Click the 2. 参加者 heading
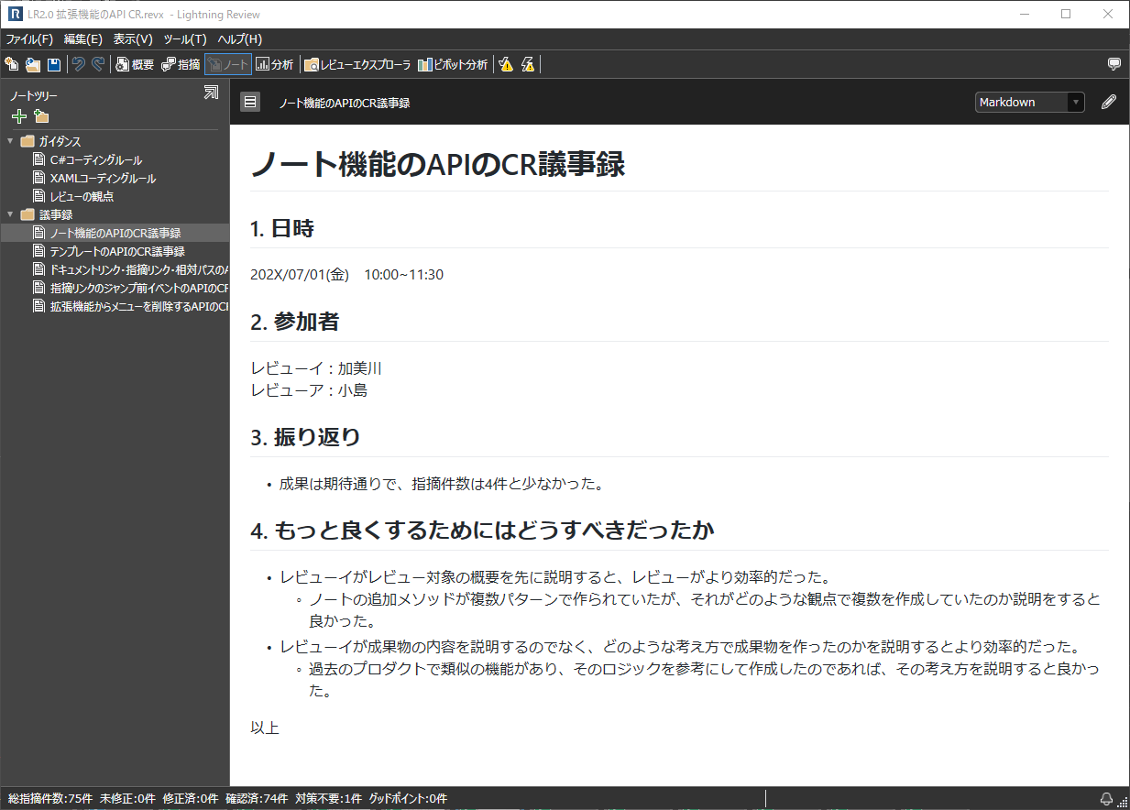The width and height of the screenshot is (1130, 810). coord(295,323)
